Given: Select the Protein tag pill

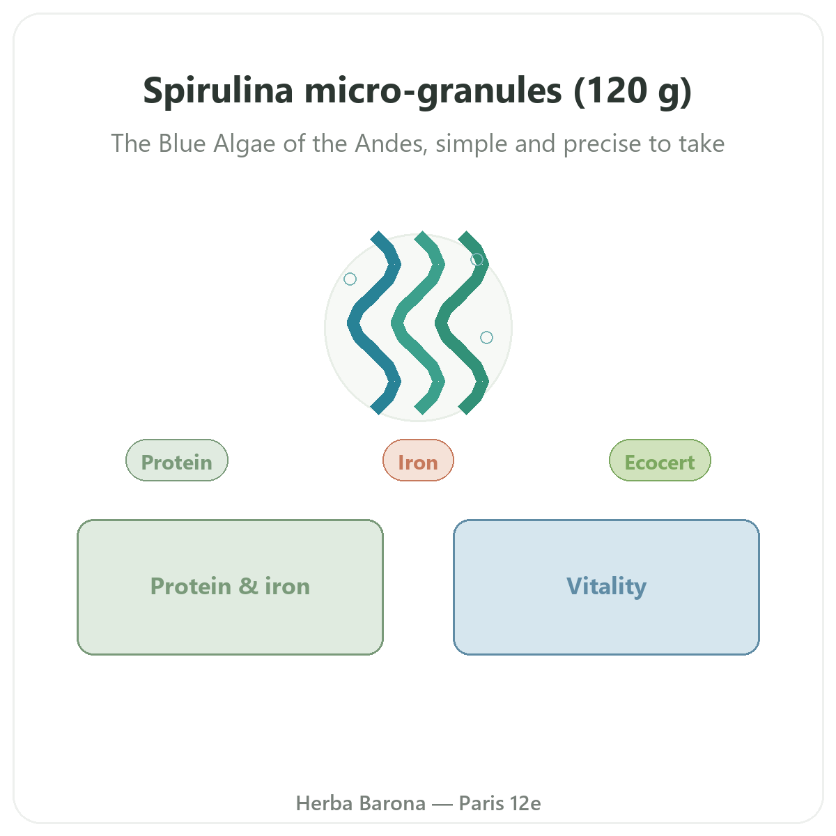Looking at the screenshot, I should (x=177, y=460).
